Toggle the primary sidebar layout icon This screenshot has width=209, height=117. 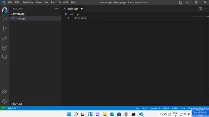[x=181, y=2]
